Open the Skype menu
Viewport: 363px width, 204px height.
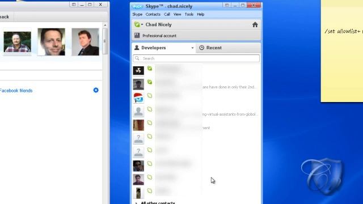coord(137,14)
